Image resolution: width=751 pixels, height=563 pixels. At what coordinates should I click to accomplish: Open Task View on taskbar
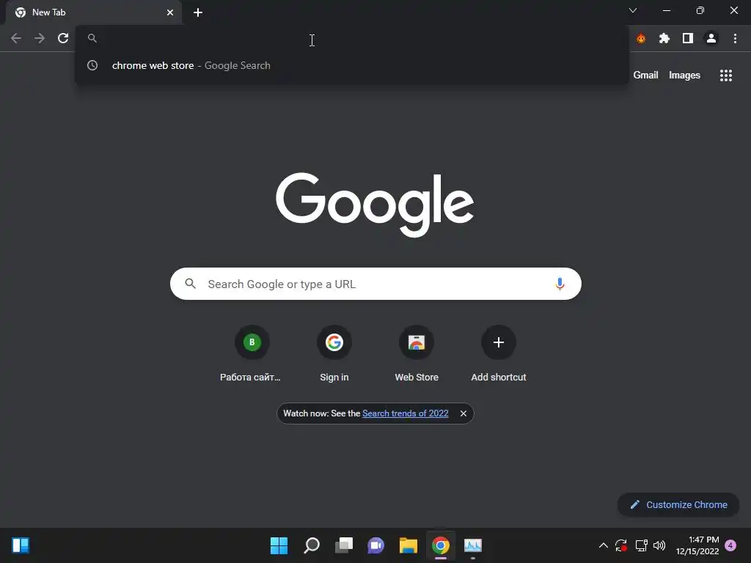pos(344,545)
